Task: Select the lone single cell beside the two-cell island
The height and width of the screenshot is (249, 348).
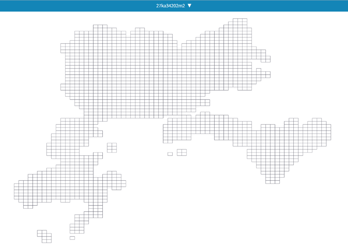Action: [x=170, y=154]
